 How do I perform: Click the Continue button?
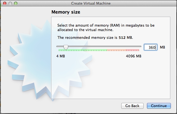[x=159, y=106]
